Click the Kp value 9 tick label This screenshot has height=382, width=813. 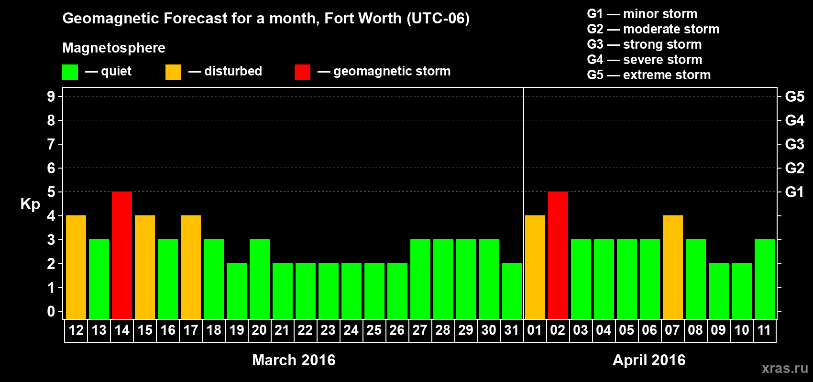[51, 96]
